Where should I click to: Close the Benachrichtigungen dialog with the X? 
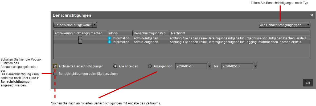click(x=312, y=15)
